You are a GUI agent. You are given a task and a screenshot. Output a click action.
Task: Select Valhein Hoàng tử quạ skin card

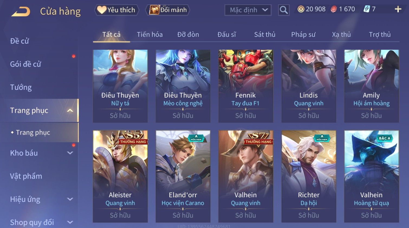[371, 176]
